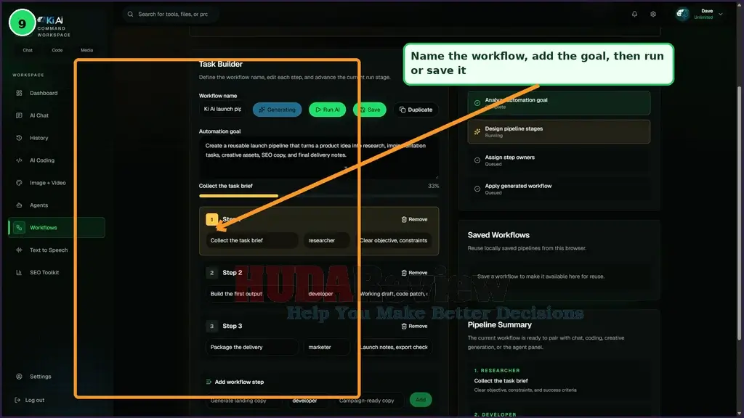
Task: Click the Dave user avatar
Action: (x=683, y=15)
